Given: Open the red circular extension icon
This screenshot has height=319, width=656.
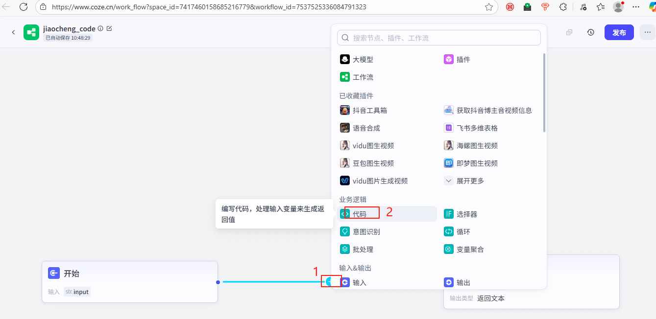Looking at the screenshot, I should 510,7.
